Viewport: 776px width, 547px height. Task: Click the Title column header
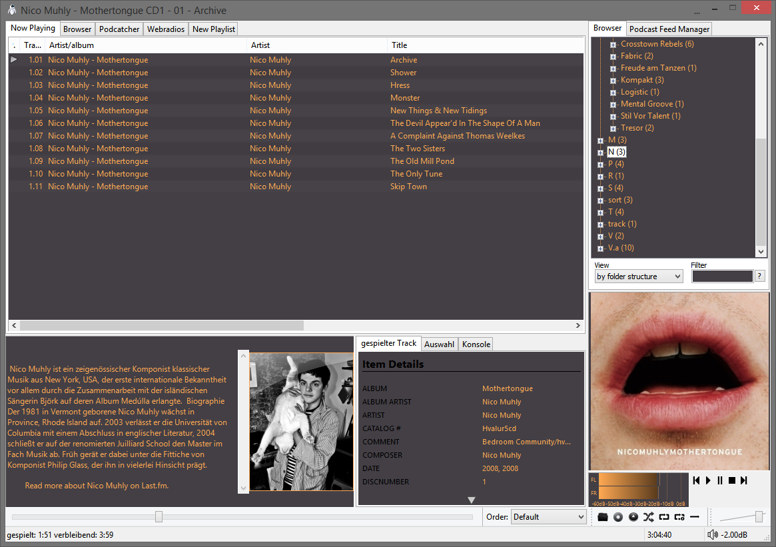(485, 45)
